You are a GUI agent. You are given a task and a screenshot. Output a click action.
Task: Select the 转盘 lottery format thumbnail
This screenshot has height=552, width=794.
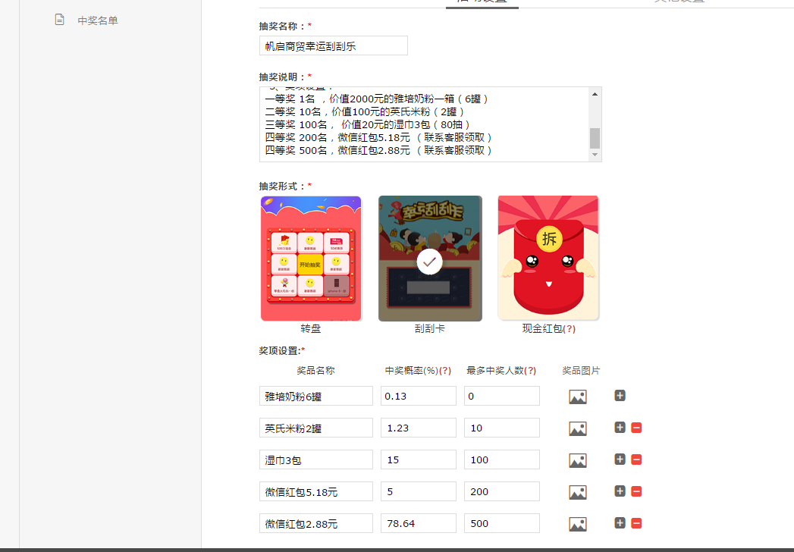(x=311, y=259)
